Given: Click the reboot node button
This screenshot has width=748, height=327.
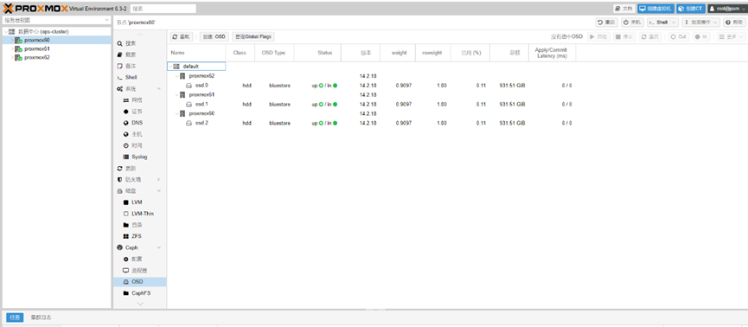Looking at the screenshot, I should coord(607,22).
